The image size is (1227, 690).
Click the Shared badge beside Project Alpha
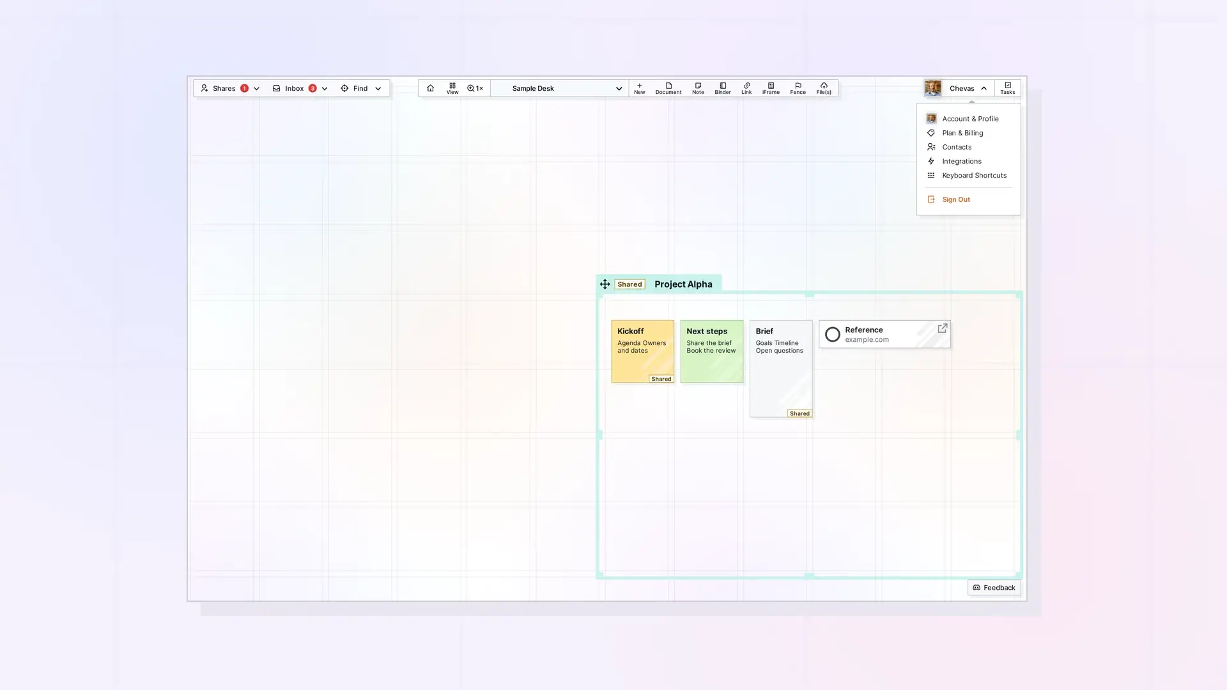coord(629,284)
